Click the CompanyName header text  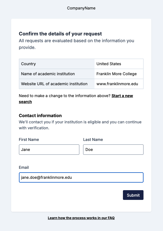pos(81,8)
